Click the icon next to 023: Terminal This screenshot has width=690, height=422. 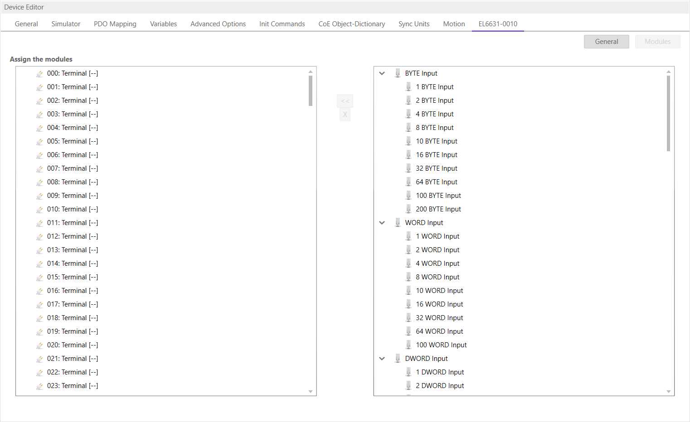coord(40,386)
